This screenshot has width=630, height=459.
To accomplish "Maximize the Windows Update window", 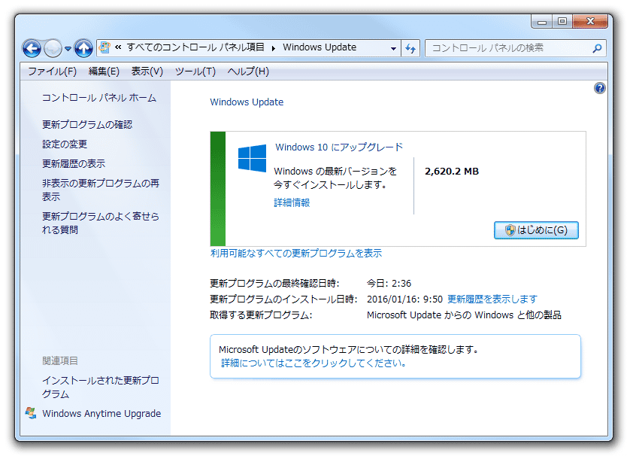I will (562, 21).
